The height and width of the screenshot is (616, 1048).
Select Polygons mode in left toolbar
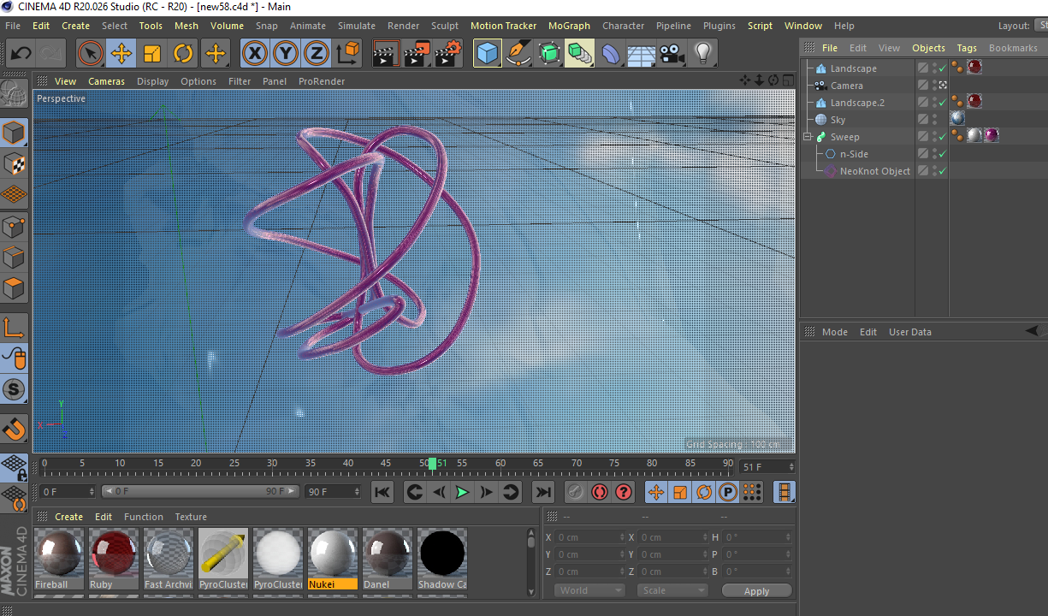(14, 288)
